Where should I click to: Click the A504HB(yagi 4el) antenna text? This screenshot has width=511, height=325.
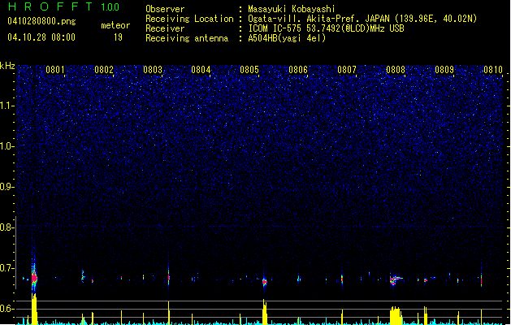click(287, 38)
